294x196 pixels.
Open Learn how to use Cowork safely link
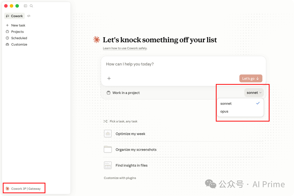[x=125, y=48]
